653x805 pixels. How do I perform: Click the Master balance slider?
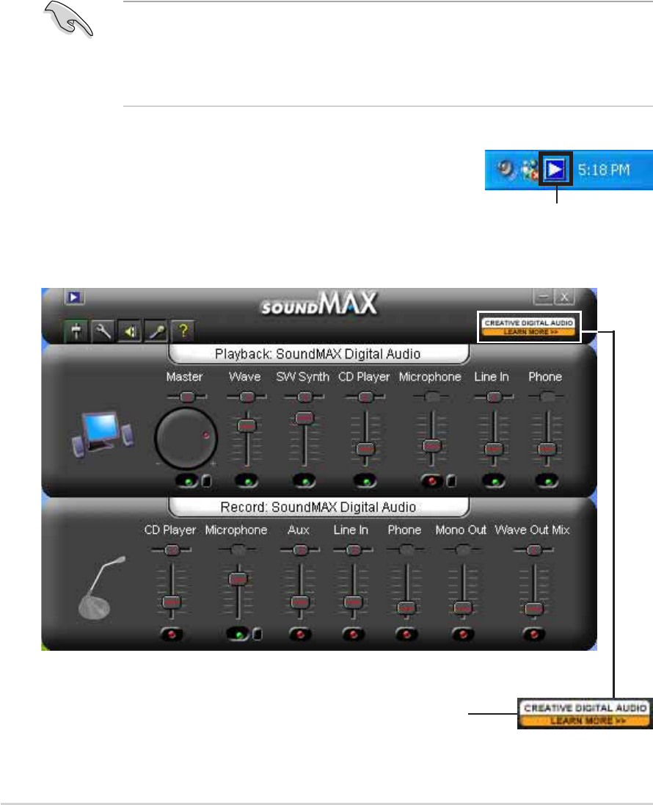click(186, 397)
